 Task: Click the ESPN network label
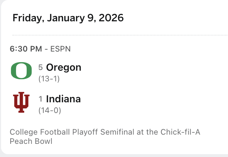pyautogui.click(x=60, y=49)
